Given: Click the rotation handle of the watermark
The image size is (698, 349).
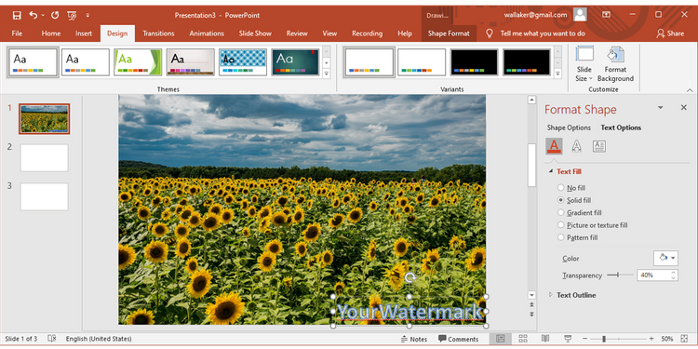Looking at the screenshot, I should click(x=409, y=277).
